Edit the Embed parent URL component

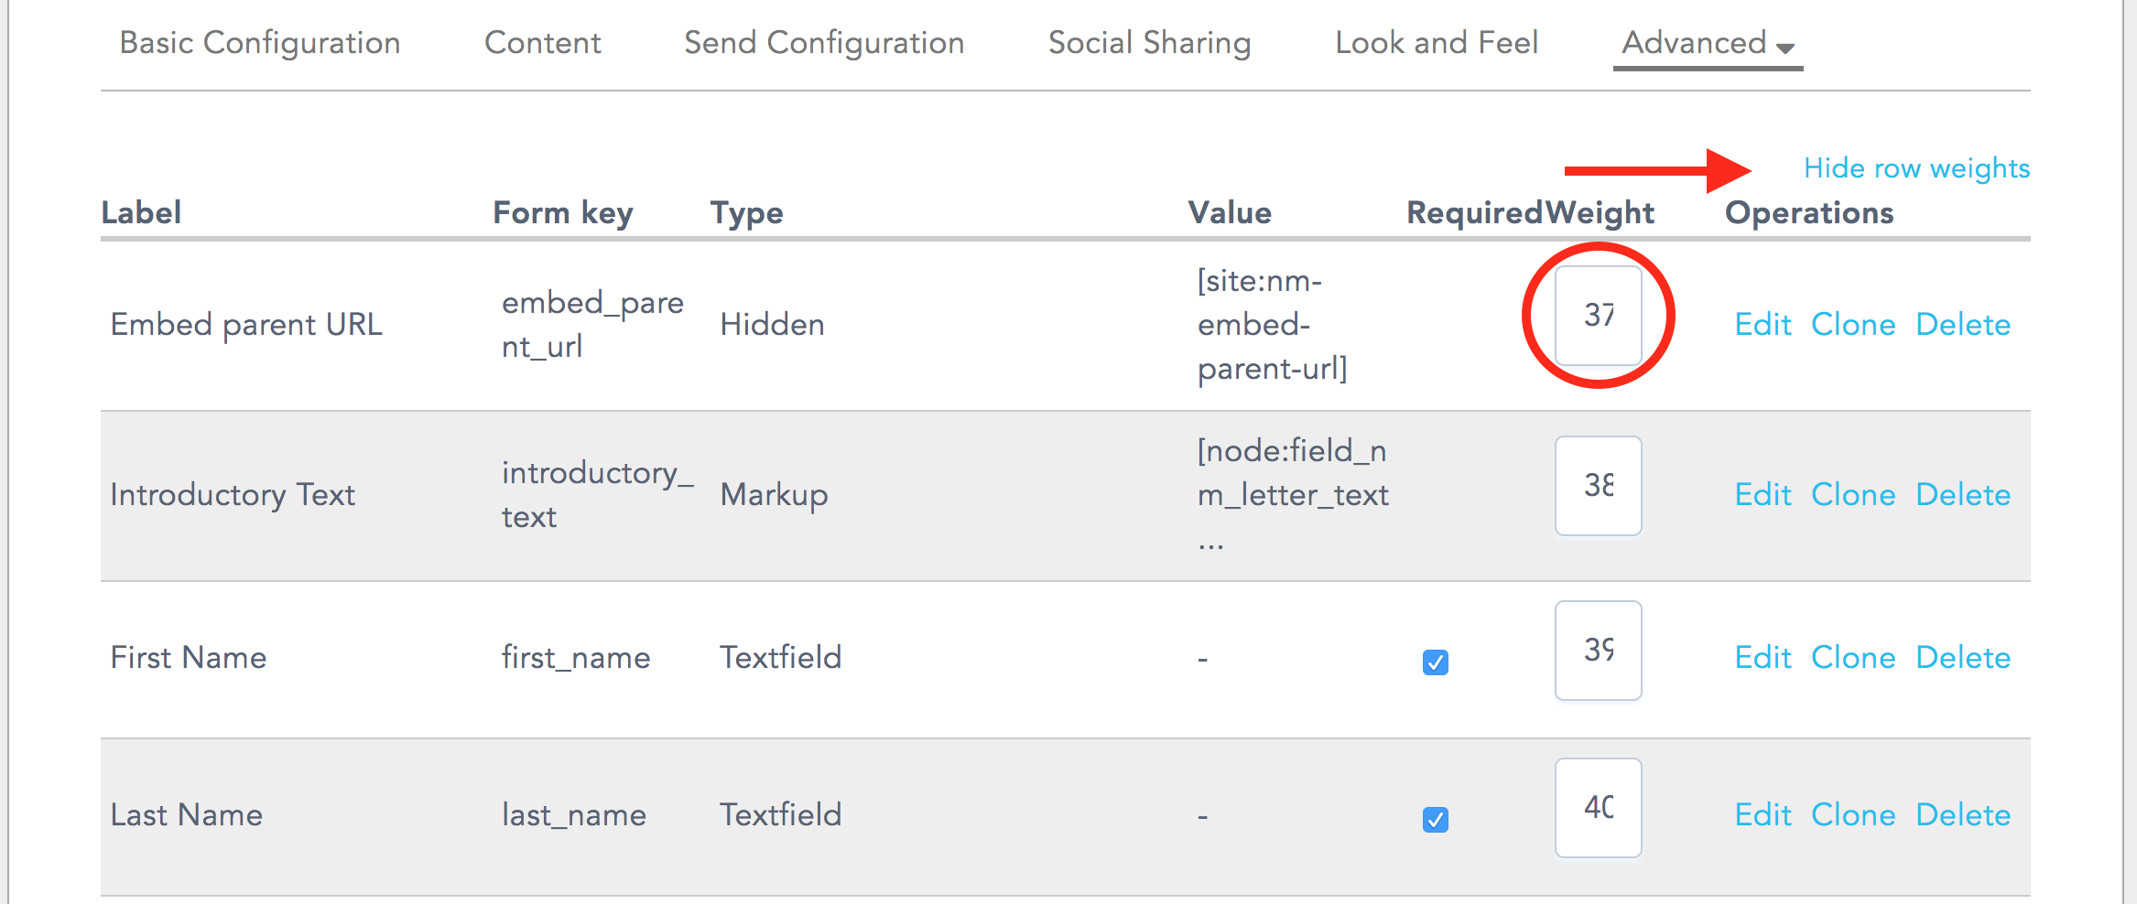click(1763, 324)
